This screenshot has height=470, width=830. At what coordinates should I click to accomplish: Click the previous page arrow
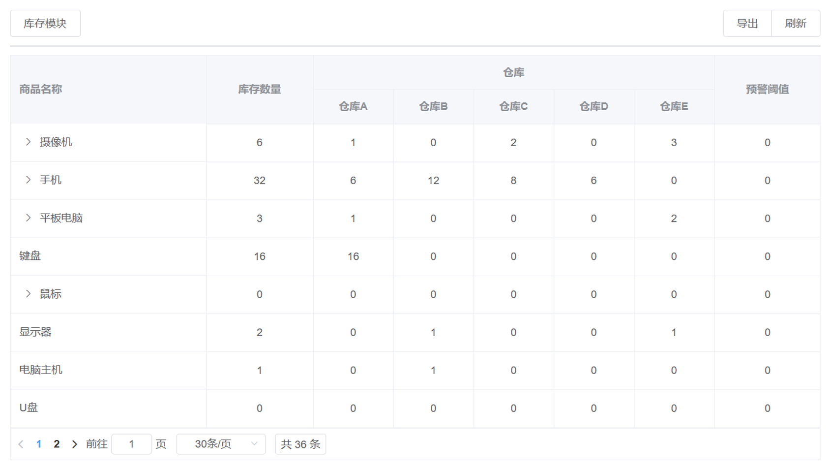[x=21, y=444]
